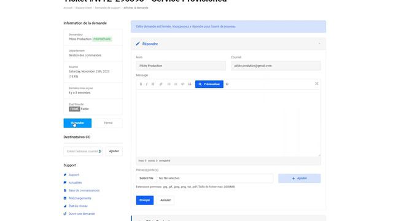Open the editor help icon after Prévisualiser
This screenshot has width=393, height=221.
pos(227,84)
